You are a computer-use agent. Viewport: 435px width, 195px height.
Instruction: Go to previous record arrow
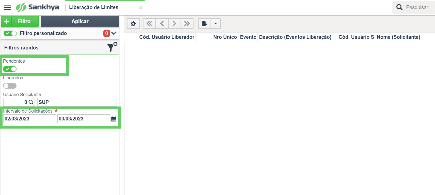click(162, 24)
